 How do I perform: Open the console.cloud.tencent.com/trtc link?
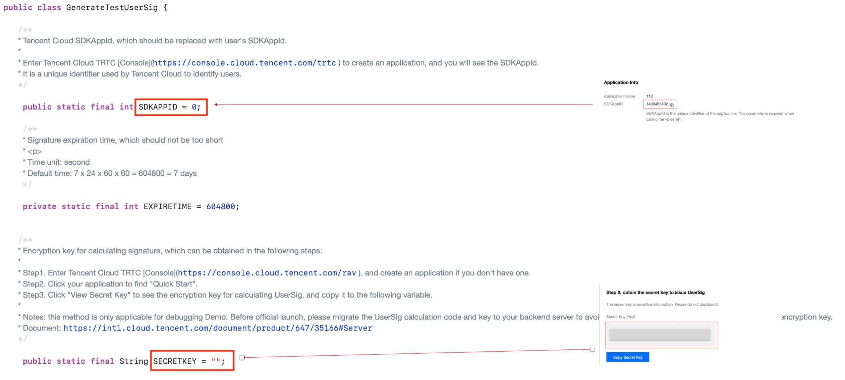pyautogui.click(x=244, y=63)
